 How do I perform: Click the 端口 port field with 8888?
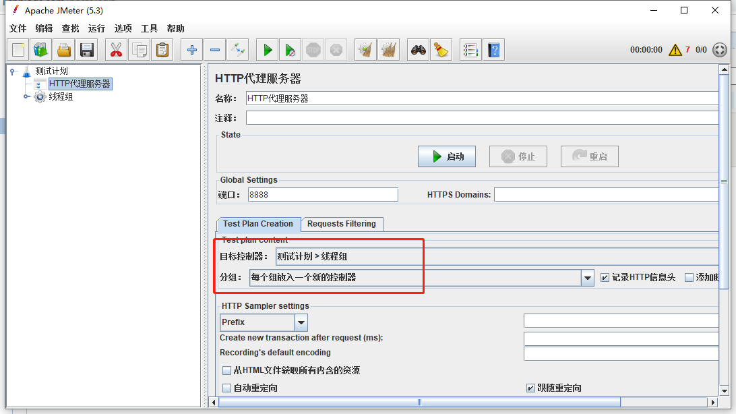pyautogui.click(x=323, y=195)
